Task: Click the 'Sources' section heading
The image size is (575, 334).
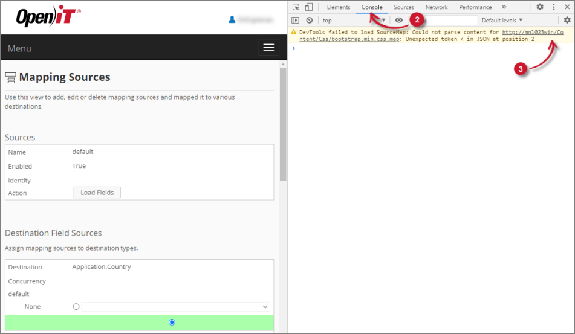Action: point(20,137)
